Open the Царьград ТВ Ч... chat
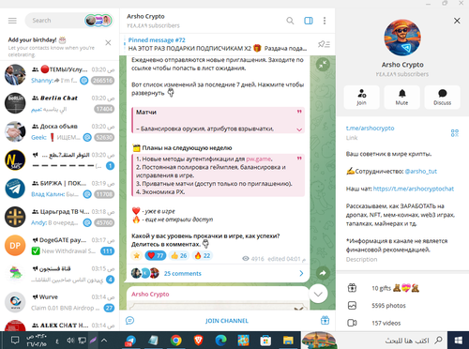469x349 pixels. (x=59, y=217)
